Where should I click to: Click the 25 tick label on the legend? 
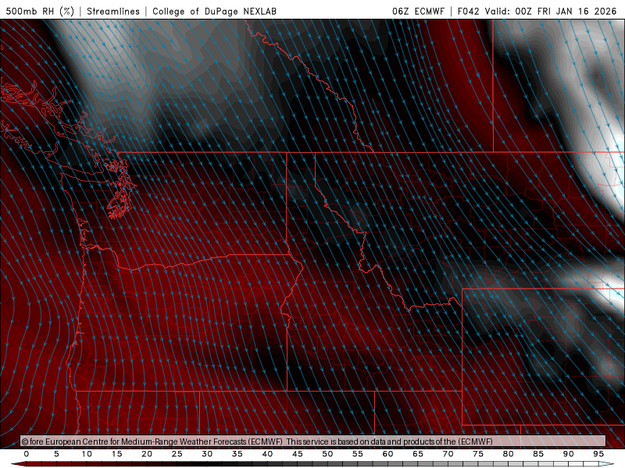pyautogui.click(x=177, y=454)
